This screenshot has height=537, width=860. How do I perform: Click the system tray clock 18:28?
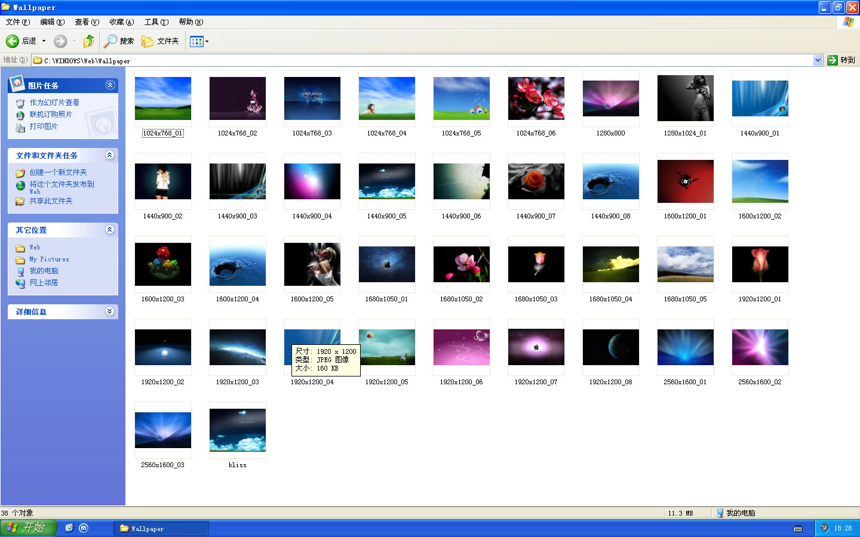coord(843,529)
